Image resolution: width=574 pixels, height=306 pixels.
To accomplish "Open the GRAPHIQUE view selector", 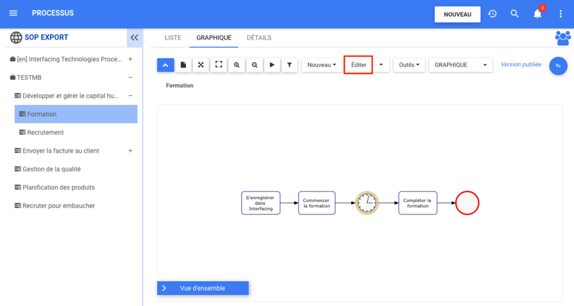I will pos(461,65).
